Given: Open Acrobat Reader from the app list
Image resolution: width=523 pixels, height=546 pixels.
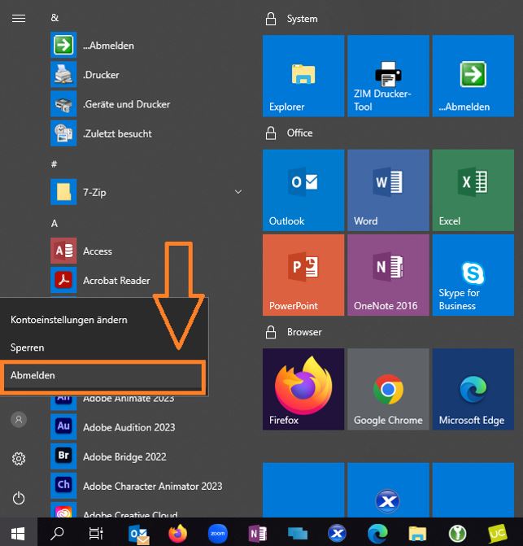Looking at the screenshot, I should [146, 280].
